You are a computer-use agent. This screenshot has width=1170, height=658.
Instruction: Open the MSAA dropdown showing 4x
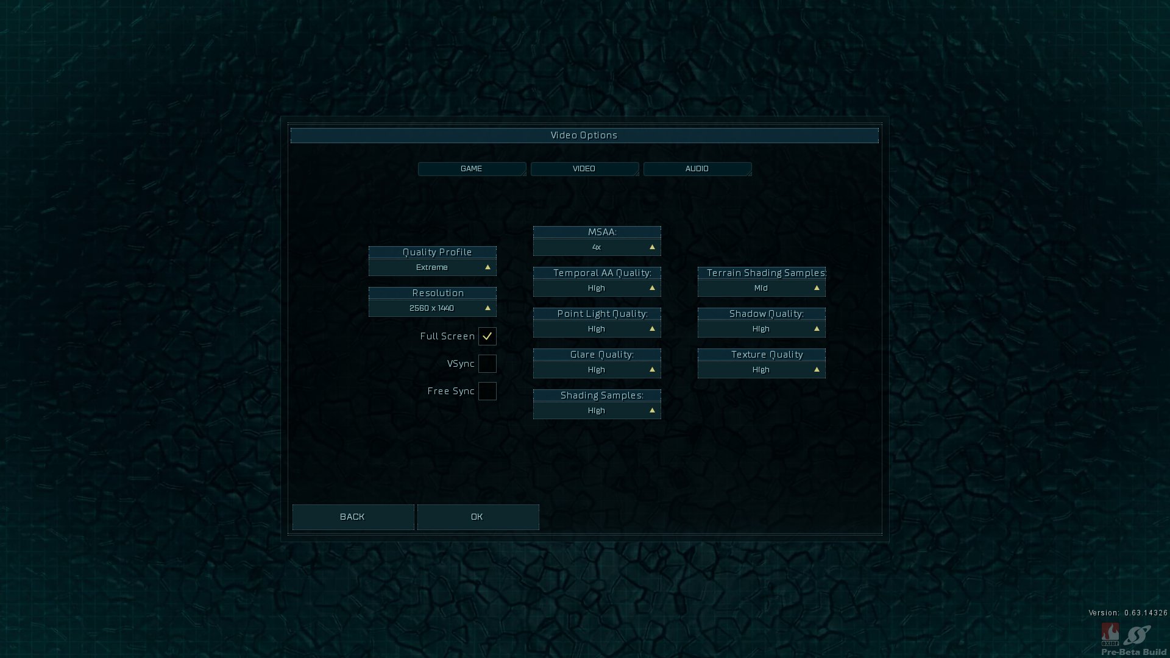click(x=597, y=247)
